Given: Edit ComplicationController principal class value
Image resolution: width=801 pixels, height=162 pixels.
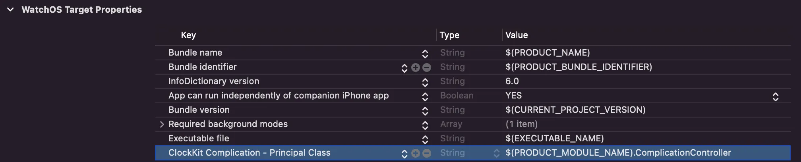Looking at the screenshot, I should click(618, 153).
